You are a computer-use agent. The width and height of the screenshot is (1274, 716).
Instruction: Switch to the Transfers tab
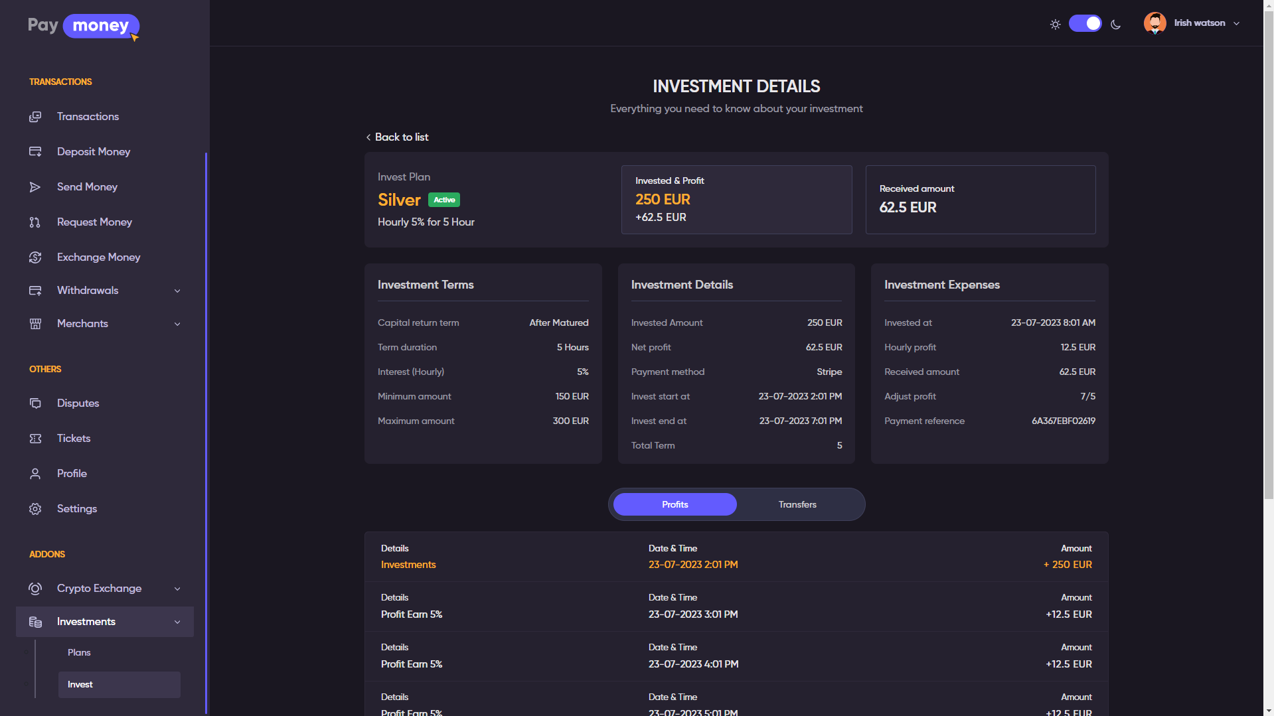point(797,505)
